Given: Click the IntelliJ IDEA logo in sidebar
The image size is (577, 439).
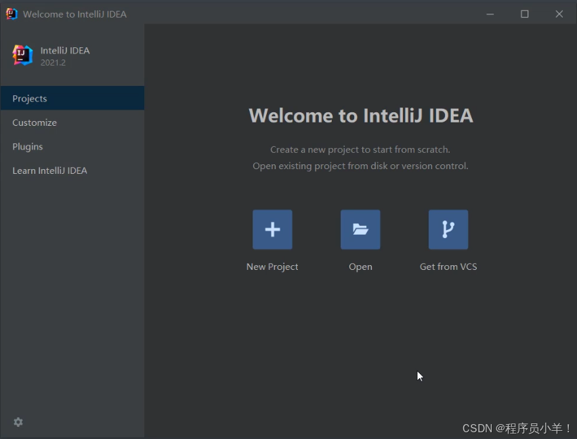Looking at the screenshot, I should tap(22, 55).
